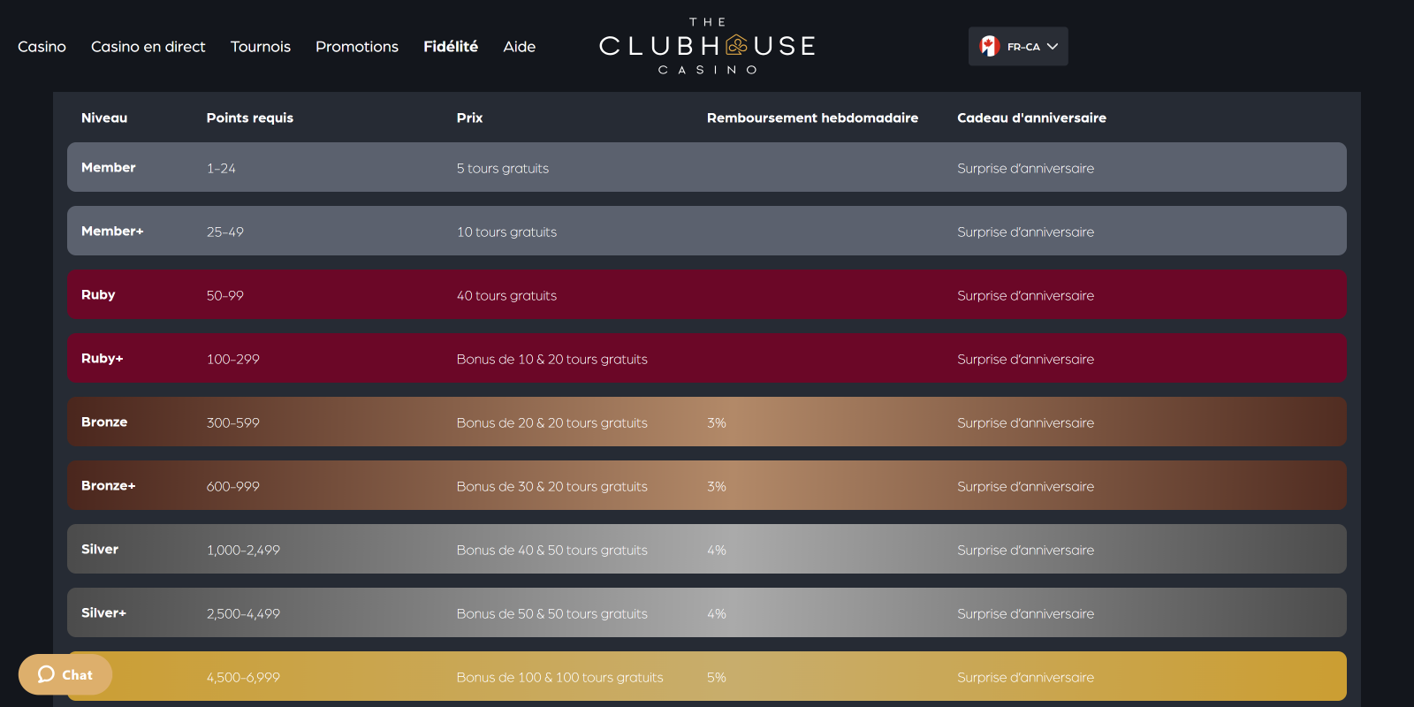Select the Ruby level name
The width and height of the screenshot is (1414, 707).
98,294
